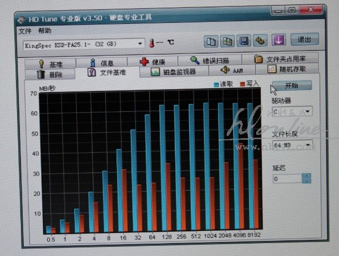Click the red cross icon on 健康 tab
339x256 pixels.
(x=144, y=62)
